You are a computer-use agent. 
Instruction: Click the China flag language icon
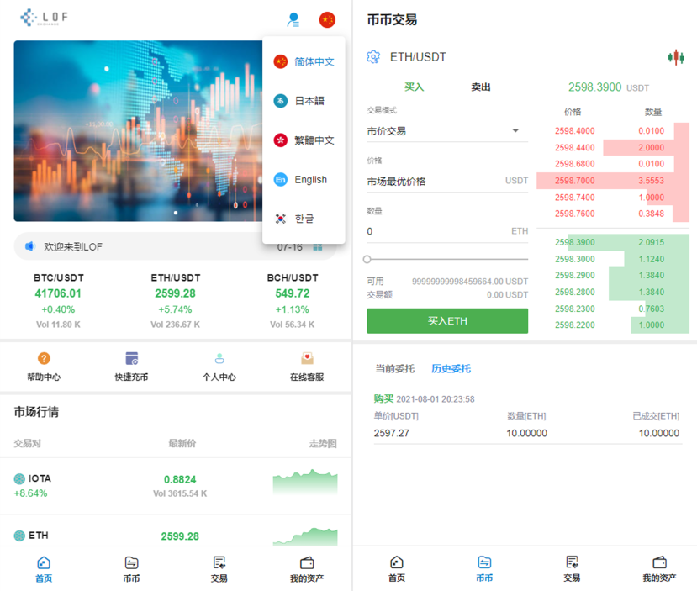click(x=327, y=19)
